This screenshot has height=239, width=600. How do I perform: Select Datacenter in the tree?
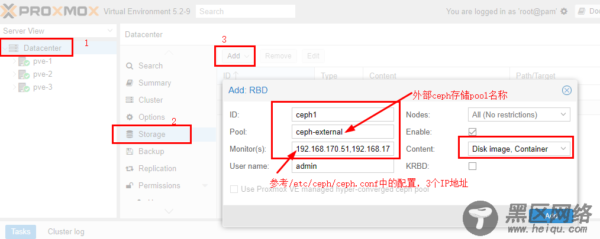pos(43,48)
